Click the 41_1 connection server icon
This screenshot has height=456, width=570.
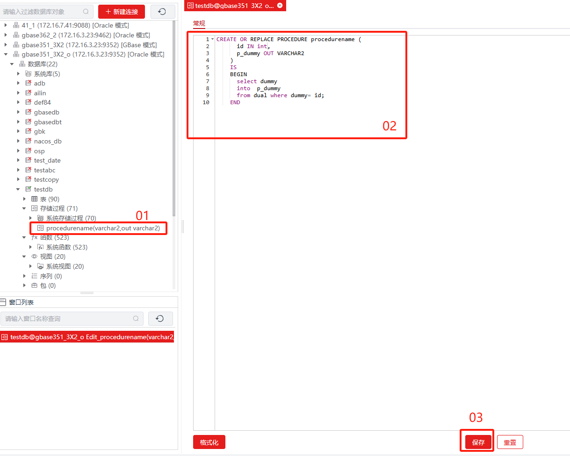16,25
